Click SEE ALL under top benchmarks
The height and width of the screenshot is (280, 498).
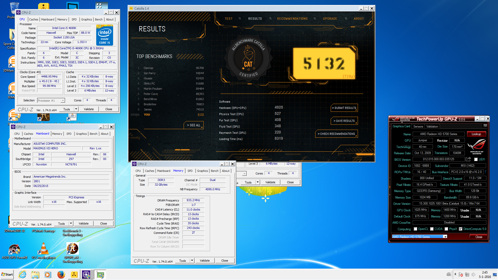point(193,125)
